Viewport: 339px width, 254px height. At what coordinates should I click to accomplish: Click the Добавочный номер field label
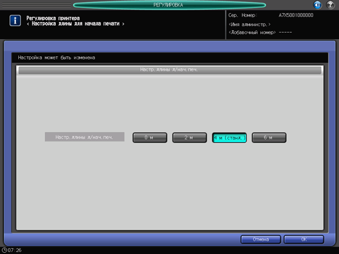[x=252, y=32]
